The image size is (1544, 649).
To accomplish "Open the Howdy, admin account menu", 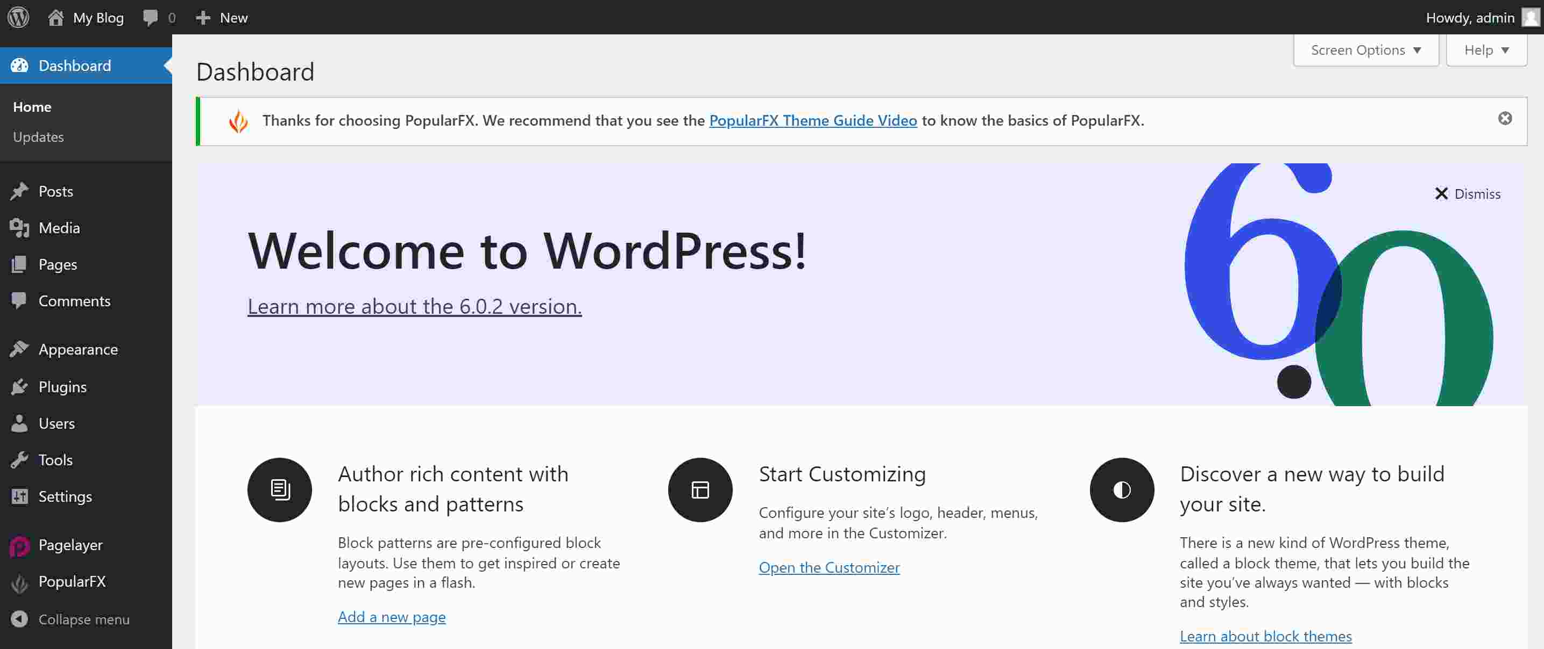I will [1482, 17].
